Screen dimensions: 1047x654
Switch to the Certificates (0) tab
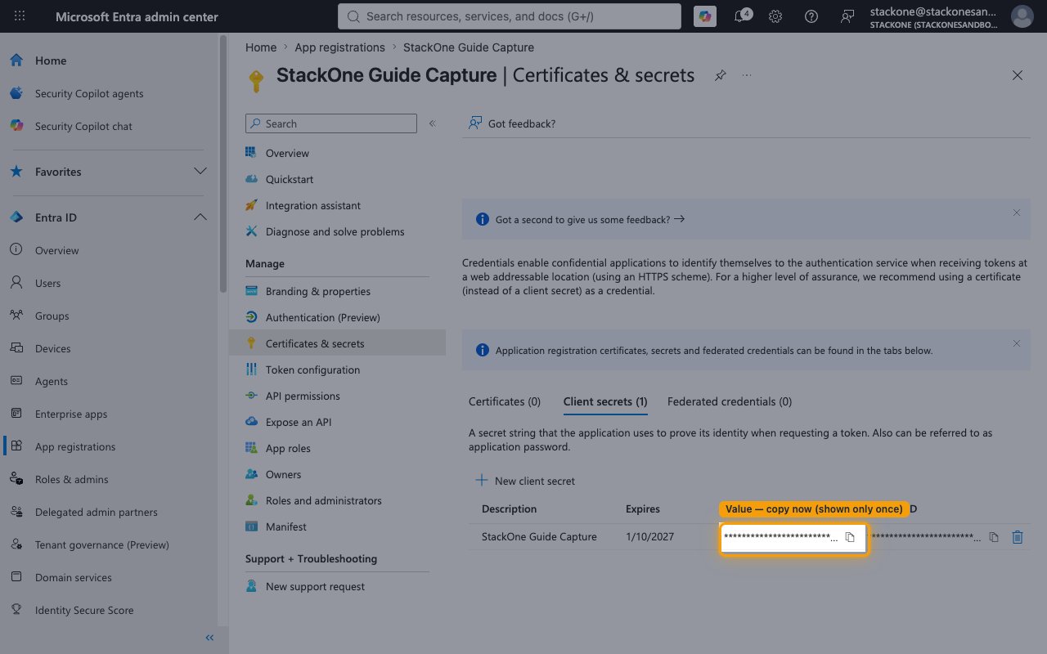tap(505, 401)
